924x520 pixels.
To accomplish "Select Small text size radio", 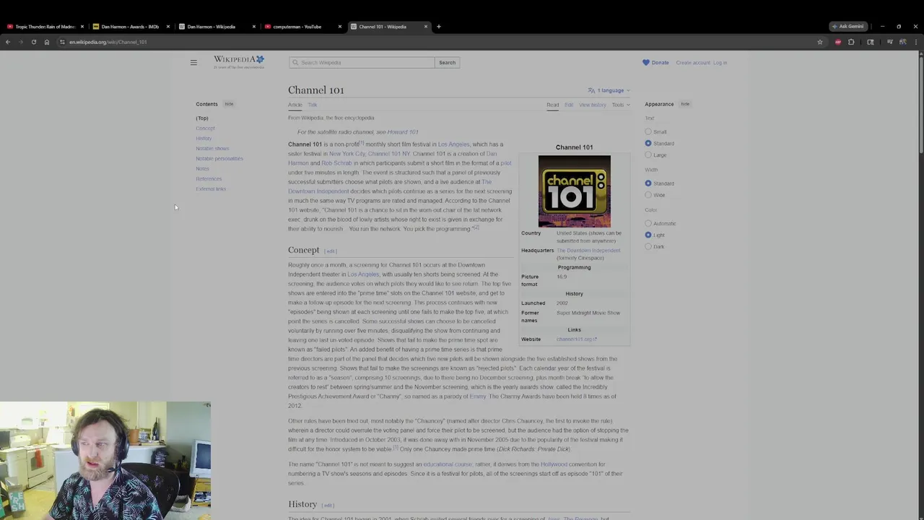I will coord(648,132).
